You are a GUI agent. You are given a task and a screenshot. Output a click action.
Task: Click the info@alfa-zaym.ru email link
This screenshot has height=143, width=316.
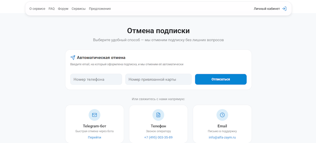222,137
